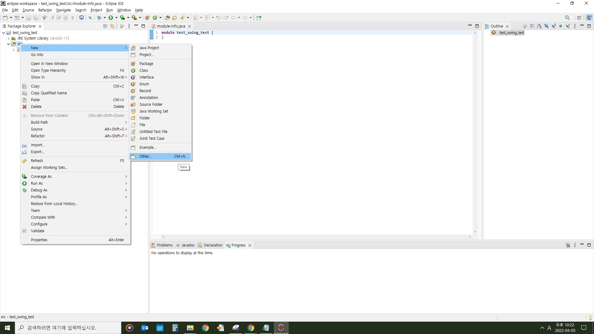This screenshot has height=334, width=594.
Task: Click Remove All Finished Operations icon
Action: [568, 245]
